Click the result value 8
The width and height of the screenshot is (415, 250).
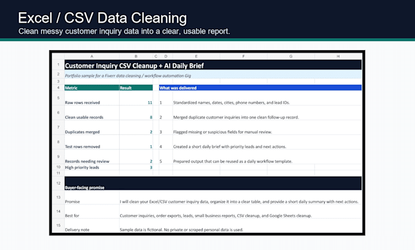pos(136,113)
